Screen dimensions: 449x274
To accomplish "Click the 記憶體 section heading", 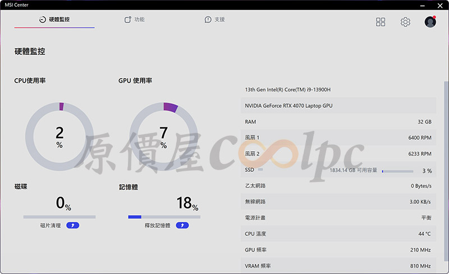I will (129, 187).
